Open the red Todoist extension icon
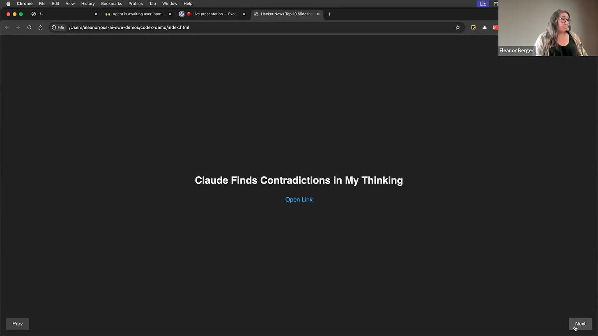The width and height of the screenshot is (598, 336). pos(495,27)
